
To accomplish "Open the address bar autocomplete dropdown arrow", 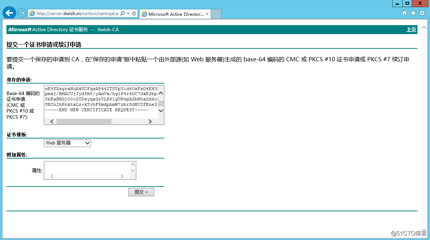I will [128, 13].
